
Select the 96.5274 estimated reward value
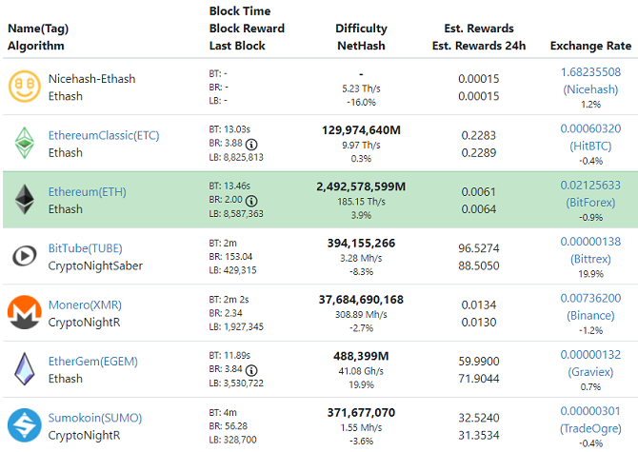tap(479, 248)
